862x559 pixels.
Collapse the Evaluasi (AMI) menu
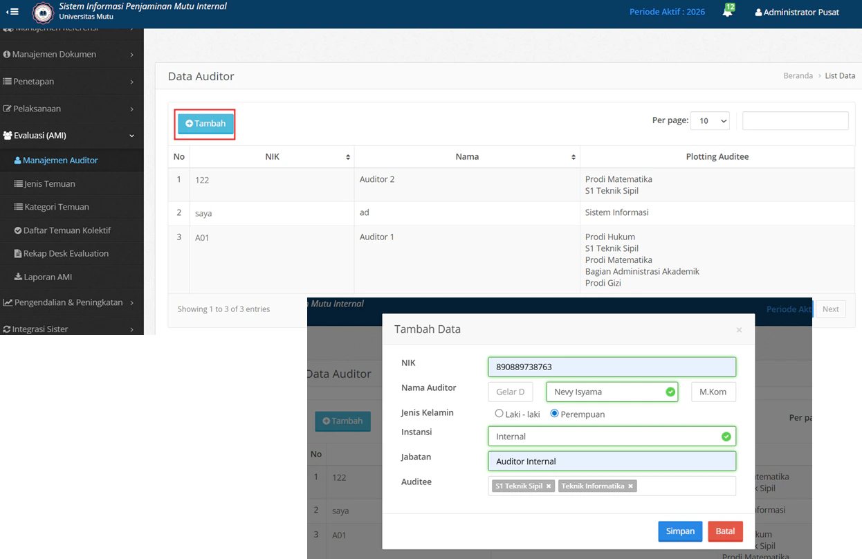coord(71,136)
